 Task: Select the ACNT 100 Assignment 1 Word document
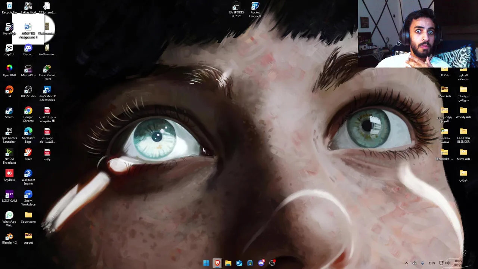click(x=28, y=30)
